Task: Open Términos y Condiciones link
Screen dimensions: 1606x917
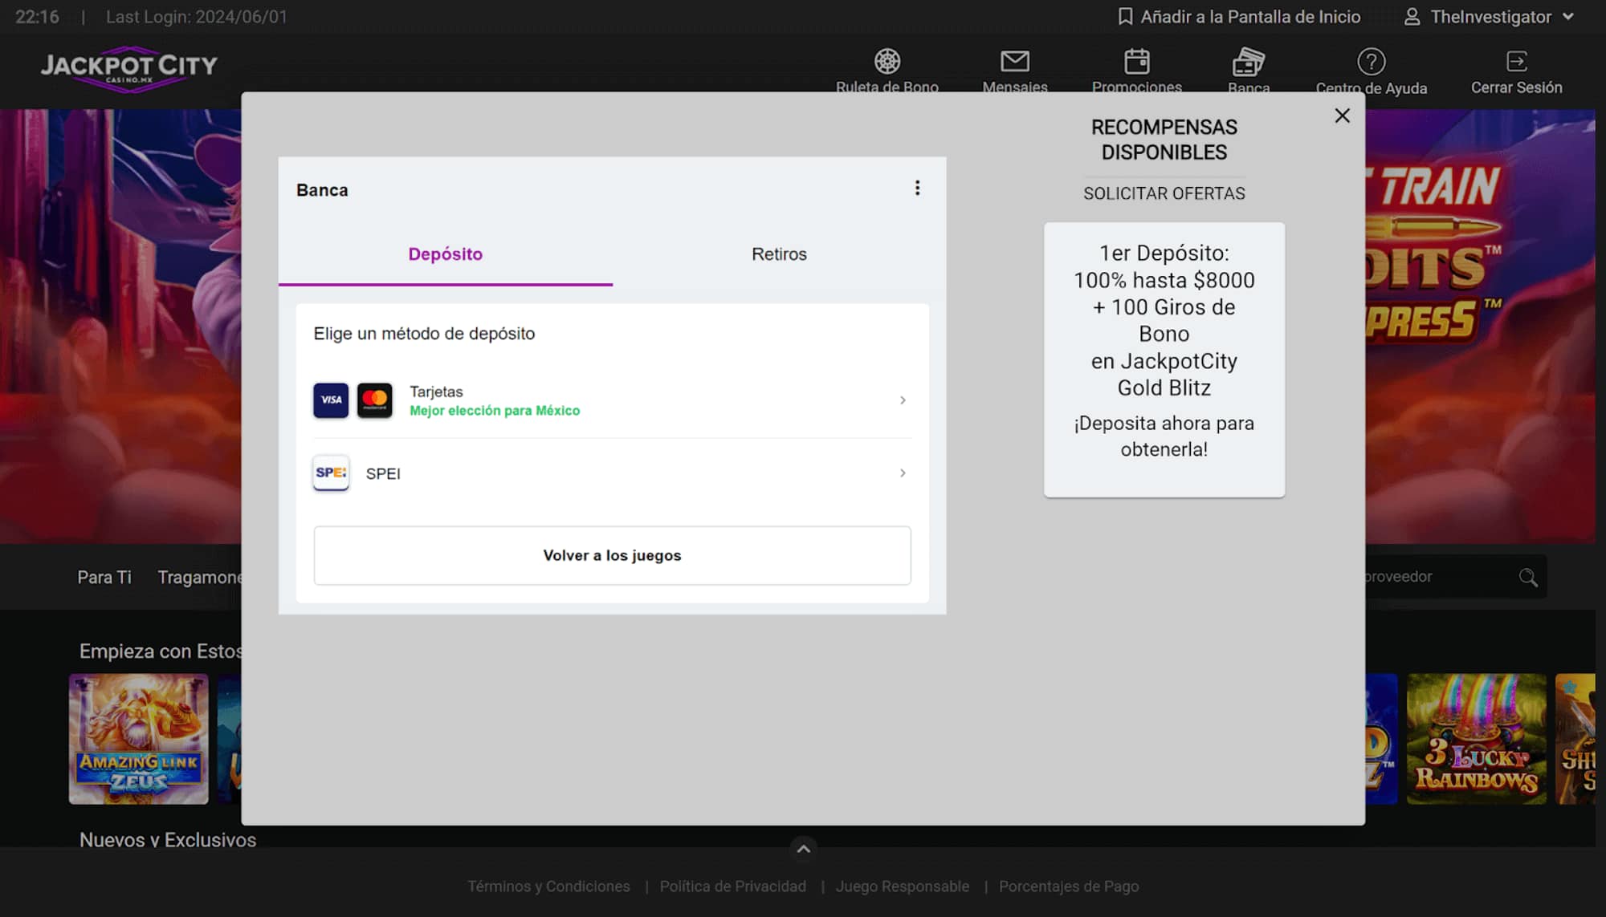Action: tap(548, 887)
